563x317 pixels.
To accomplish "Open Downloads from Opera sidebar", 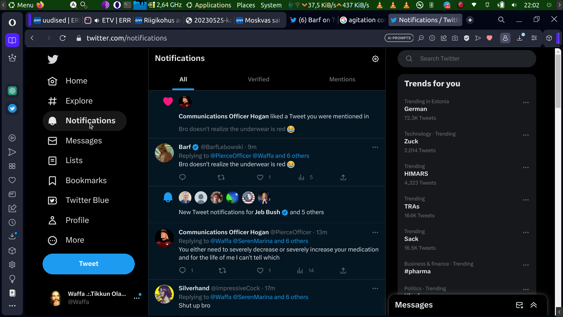I will tap(12, 236).
